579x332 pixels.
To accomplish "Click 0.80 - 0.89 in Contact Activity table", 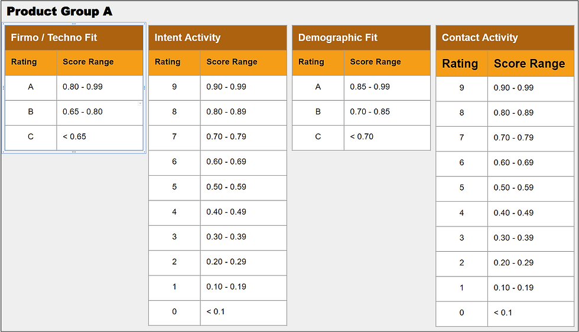I will coord(531,114).
